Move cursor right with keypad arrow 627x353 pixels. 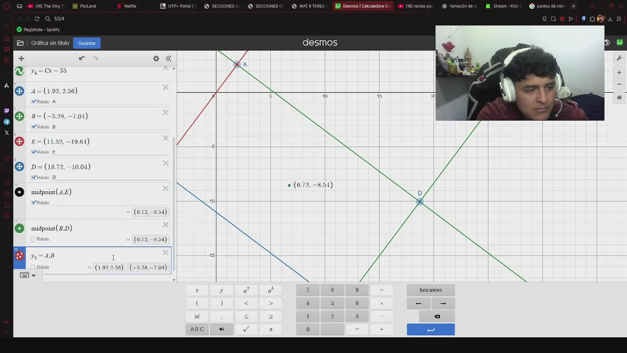click(443, 303)
